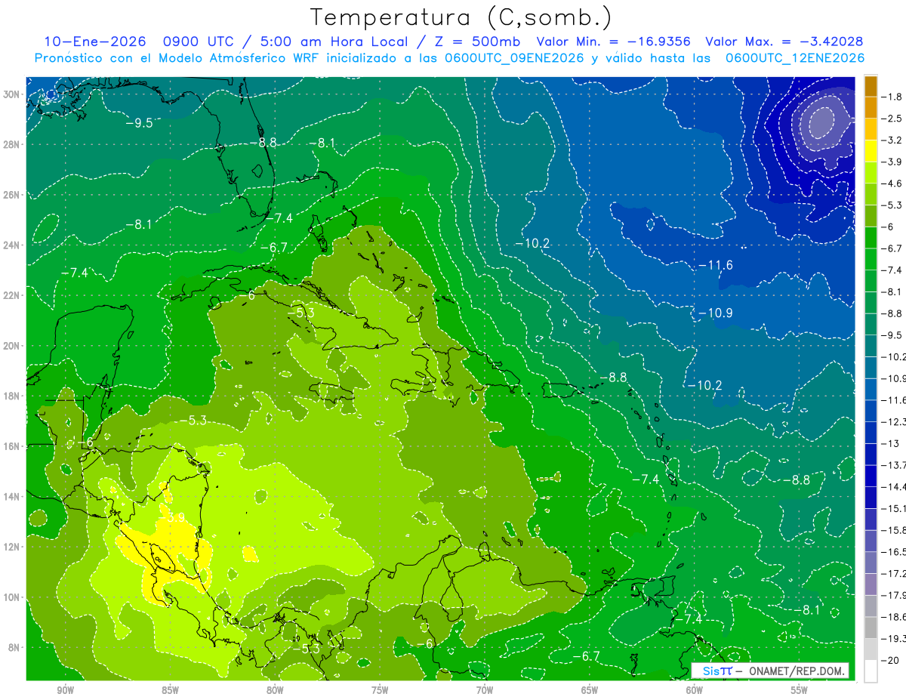The image size is (906, 700).
Task: Click the legend value '-4.6'
Action: click(893, 183)
